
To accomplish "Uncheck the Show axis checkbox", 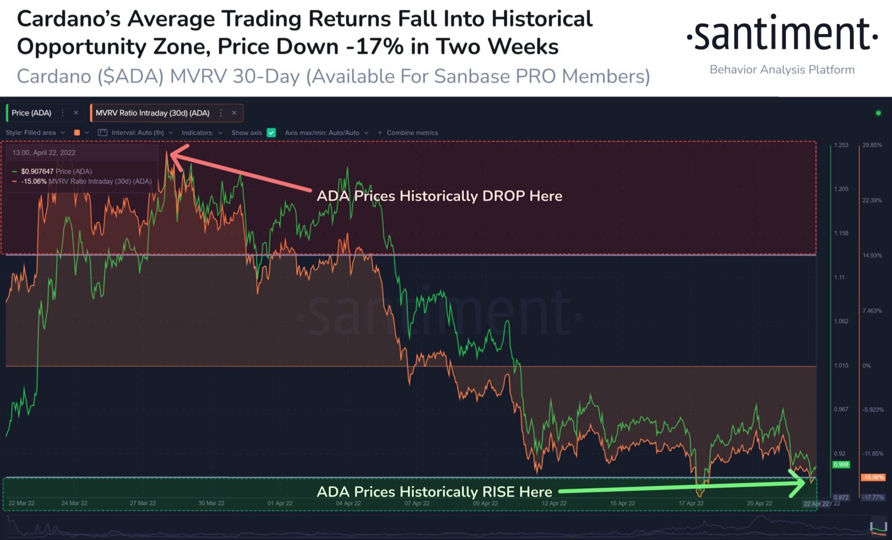I will 271,133.
